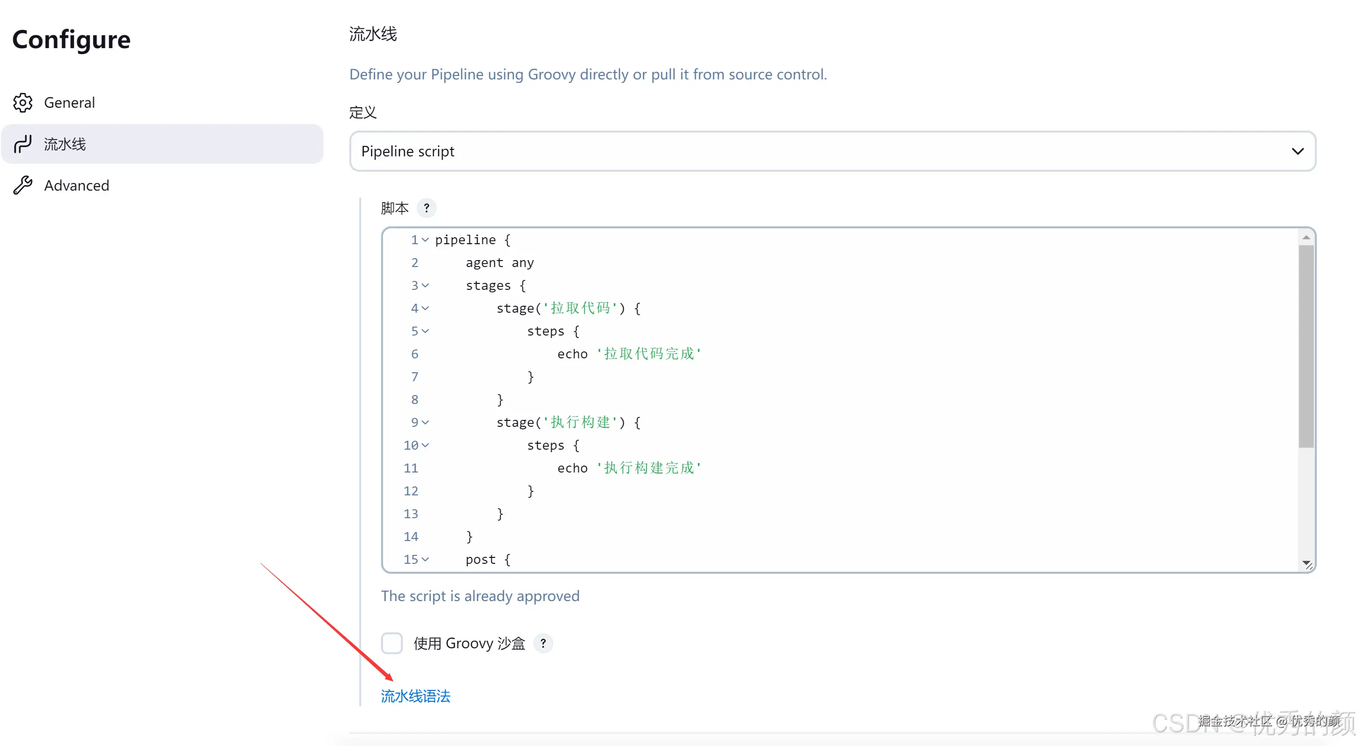Collapse the pipeline block on line 1
Screen dimensions: 1358x746
425,240
